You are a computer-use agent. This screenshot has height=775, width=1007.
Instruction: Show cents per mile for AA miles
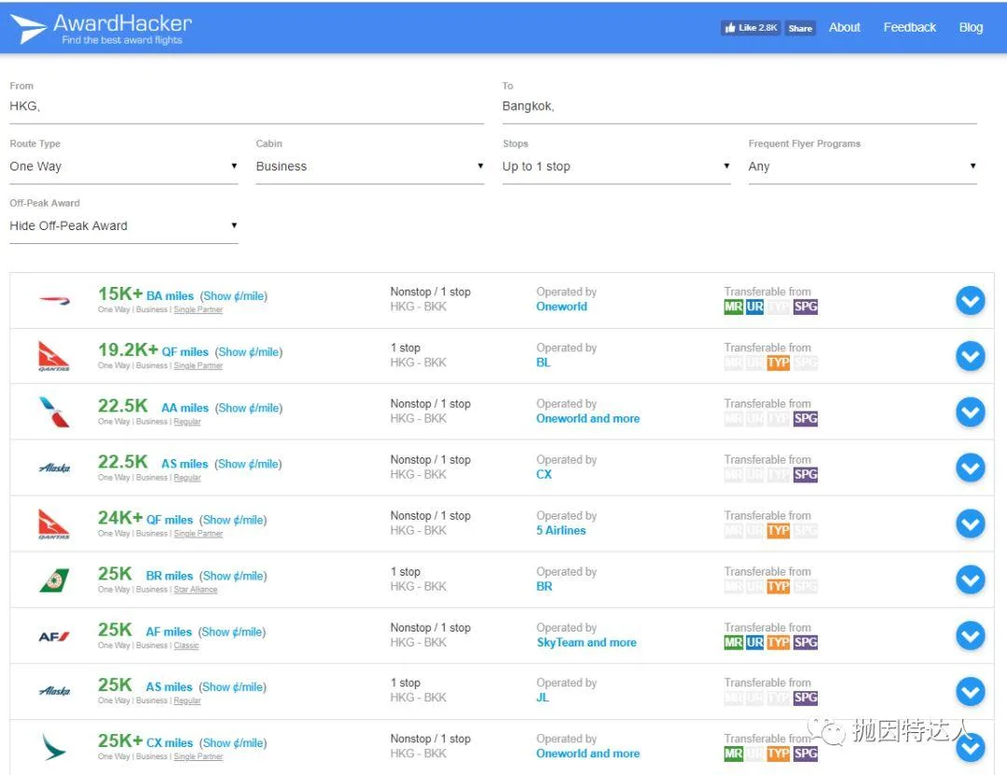tap(249, 408)
